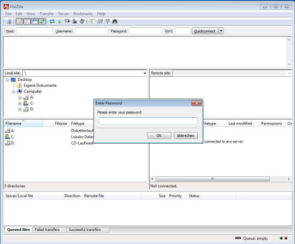Click the Host input field
Viewport: 295px width, 244px height.
pos(34,31)
